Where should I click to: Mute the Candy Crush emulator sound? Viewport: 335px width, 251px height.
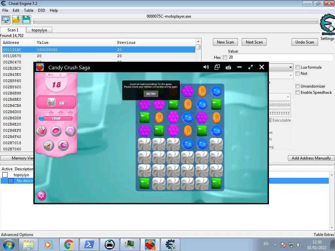pos(206,67)
